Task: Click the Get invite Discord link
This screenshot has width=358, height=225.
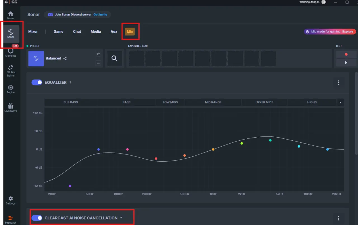Action: 100,15
